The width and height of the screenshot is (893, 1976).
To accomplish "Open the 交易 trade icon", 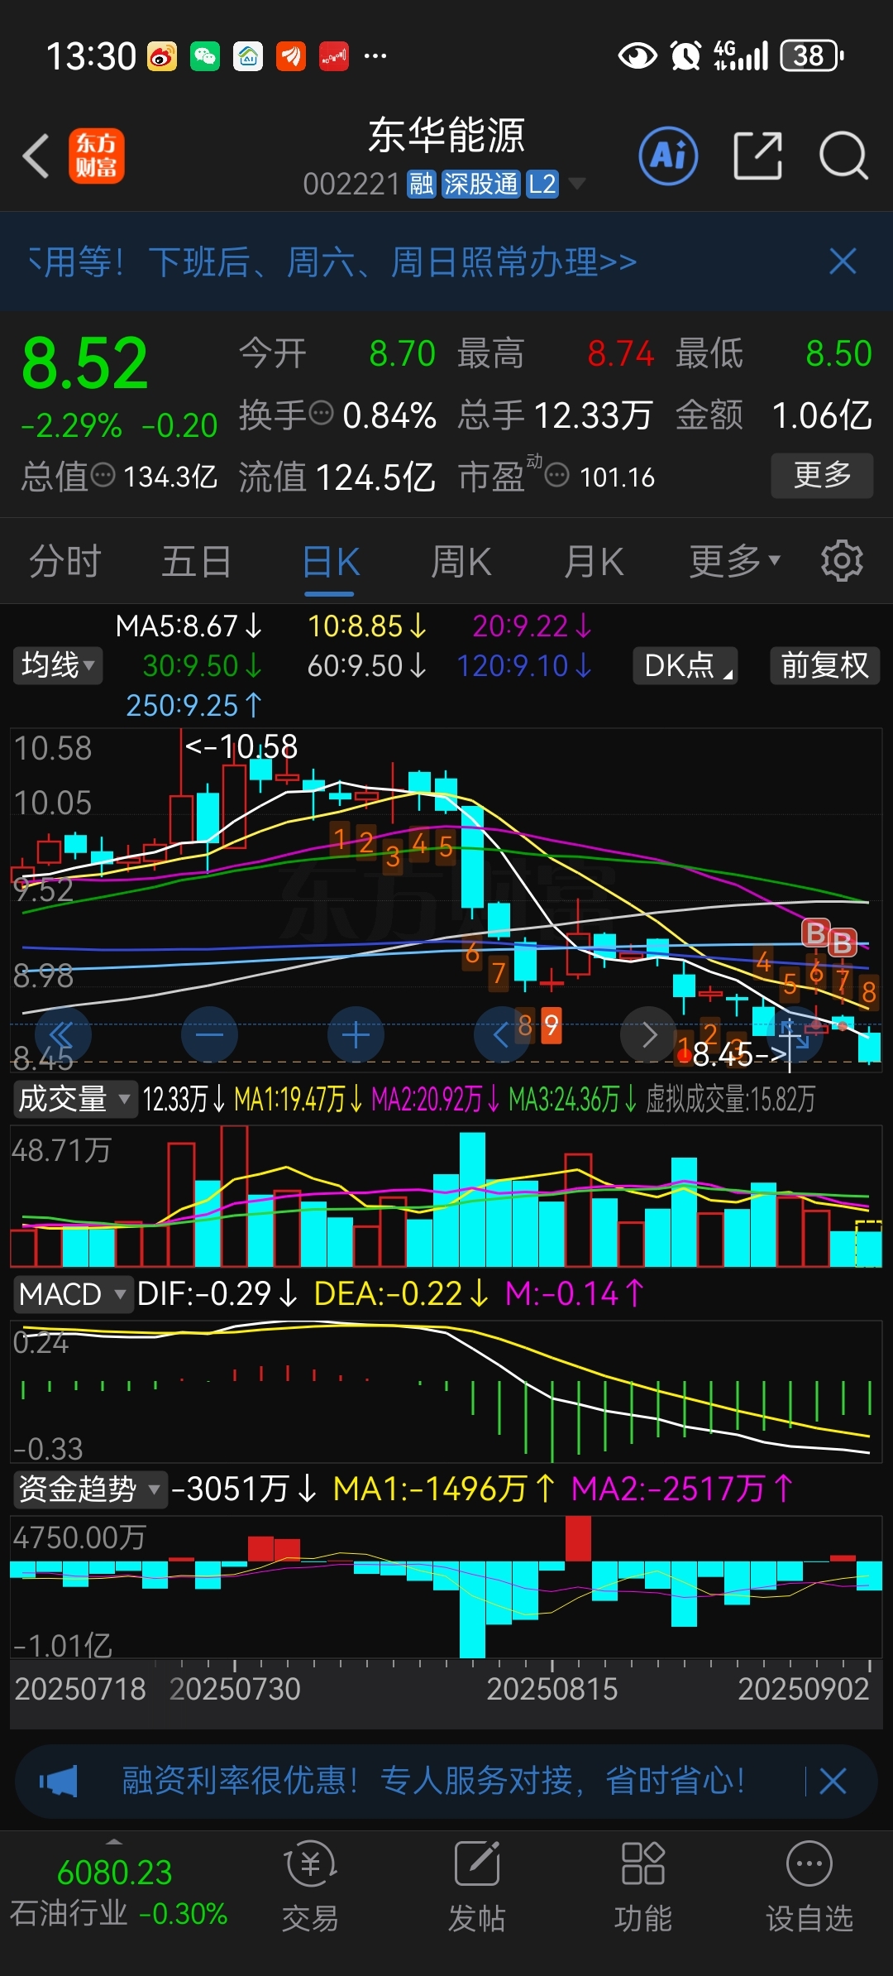I will pos(310,1887).
